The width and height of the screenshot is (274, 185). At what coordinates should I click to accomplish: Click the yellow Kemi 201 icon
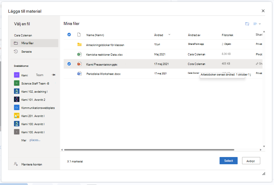point(17,116)
